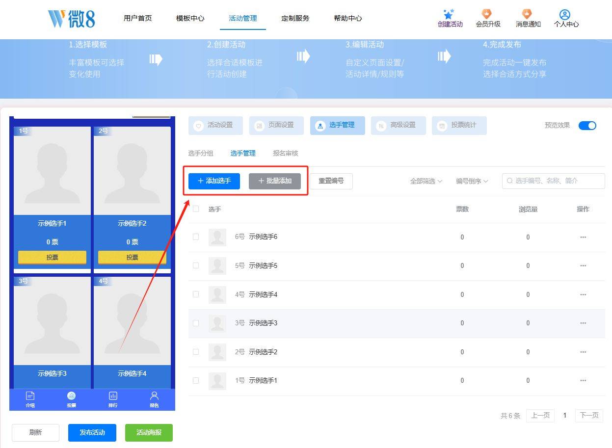Go to 用户首页 in the top menu
Image resolution: width=612 pixels, height=448 pixels.
(138, 18)
